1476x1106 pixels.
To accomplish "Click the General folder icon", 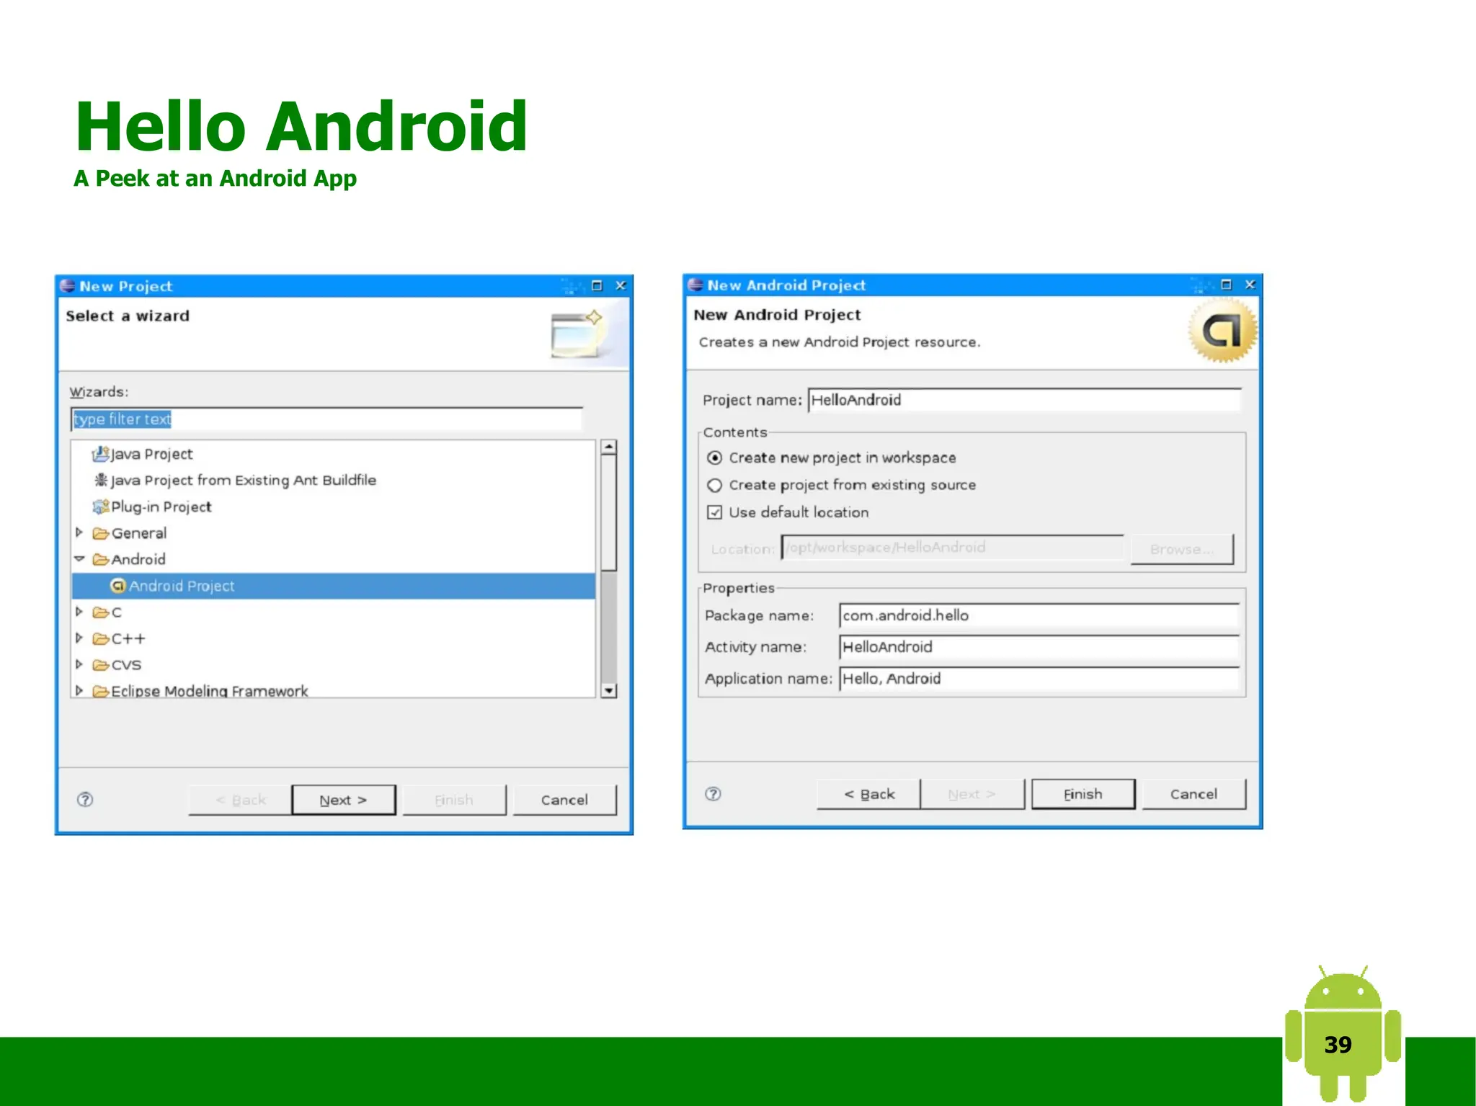I will [x=101, y=533].
